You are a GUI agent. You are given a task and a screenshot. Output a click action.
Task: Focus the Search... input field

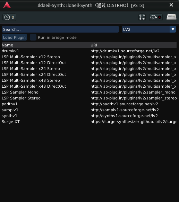[x=60, y=29]
